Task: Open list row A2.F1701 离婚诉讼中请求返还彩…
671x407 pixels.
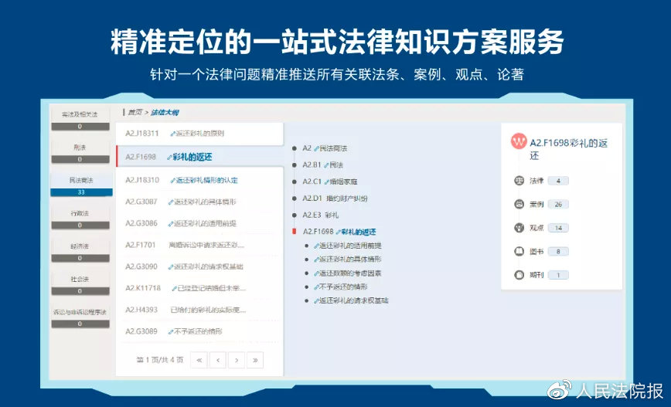Action: [199, 245]
